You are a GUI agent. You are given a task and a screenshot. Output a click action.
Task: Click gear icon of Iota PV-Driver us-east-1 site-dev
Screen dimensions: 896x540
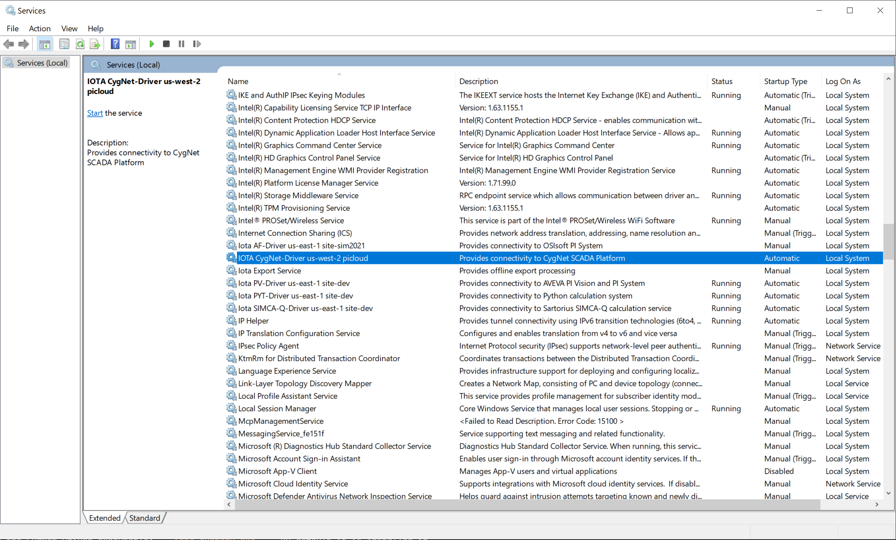(231, 283)
